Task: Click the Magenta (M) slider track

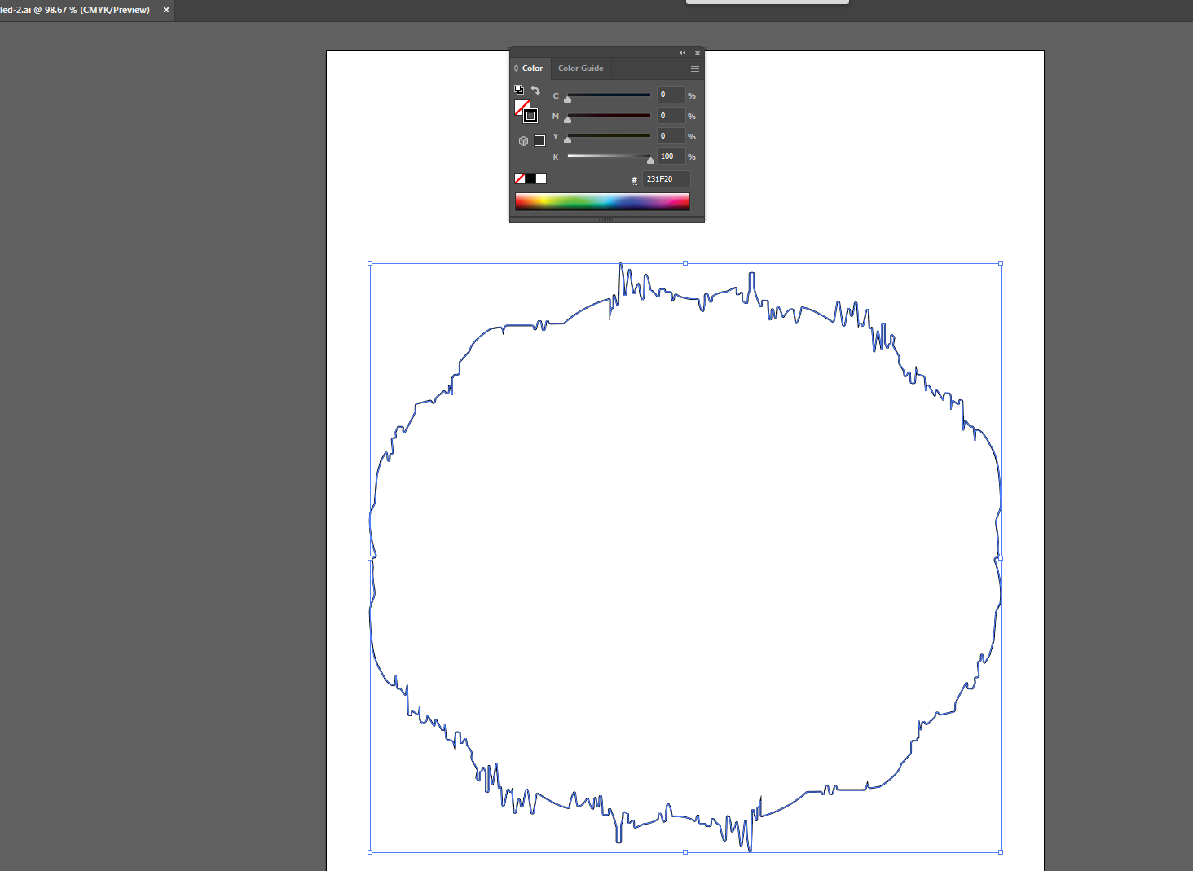Action: (x=609, y=115)
